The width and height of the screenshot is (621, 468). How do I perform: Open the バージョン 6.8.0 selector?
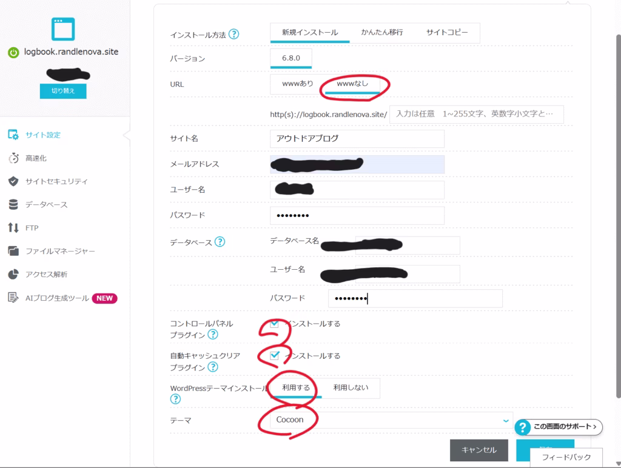pos(291,58)
